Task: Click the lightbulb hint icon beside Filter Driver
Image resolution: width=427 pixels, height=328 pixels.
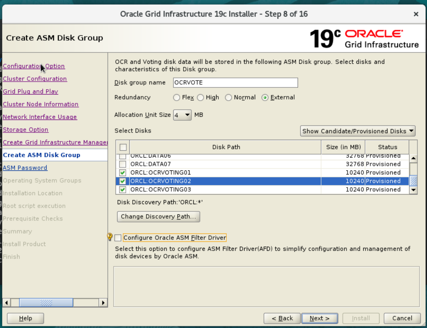Action: click(x=110, y=237)
